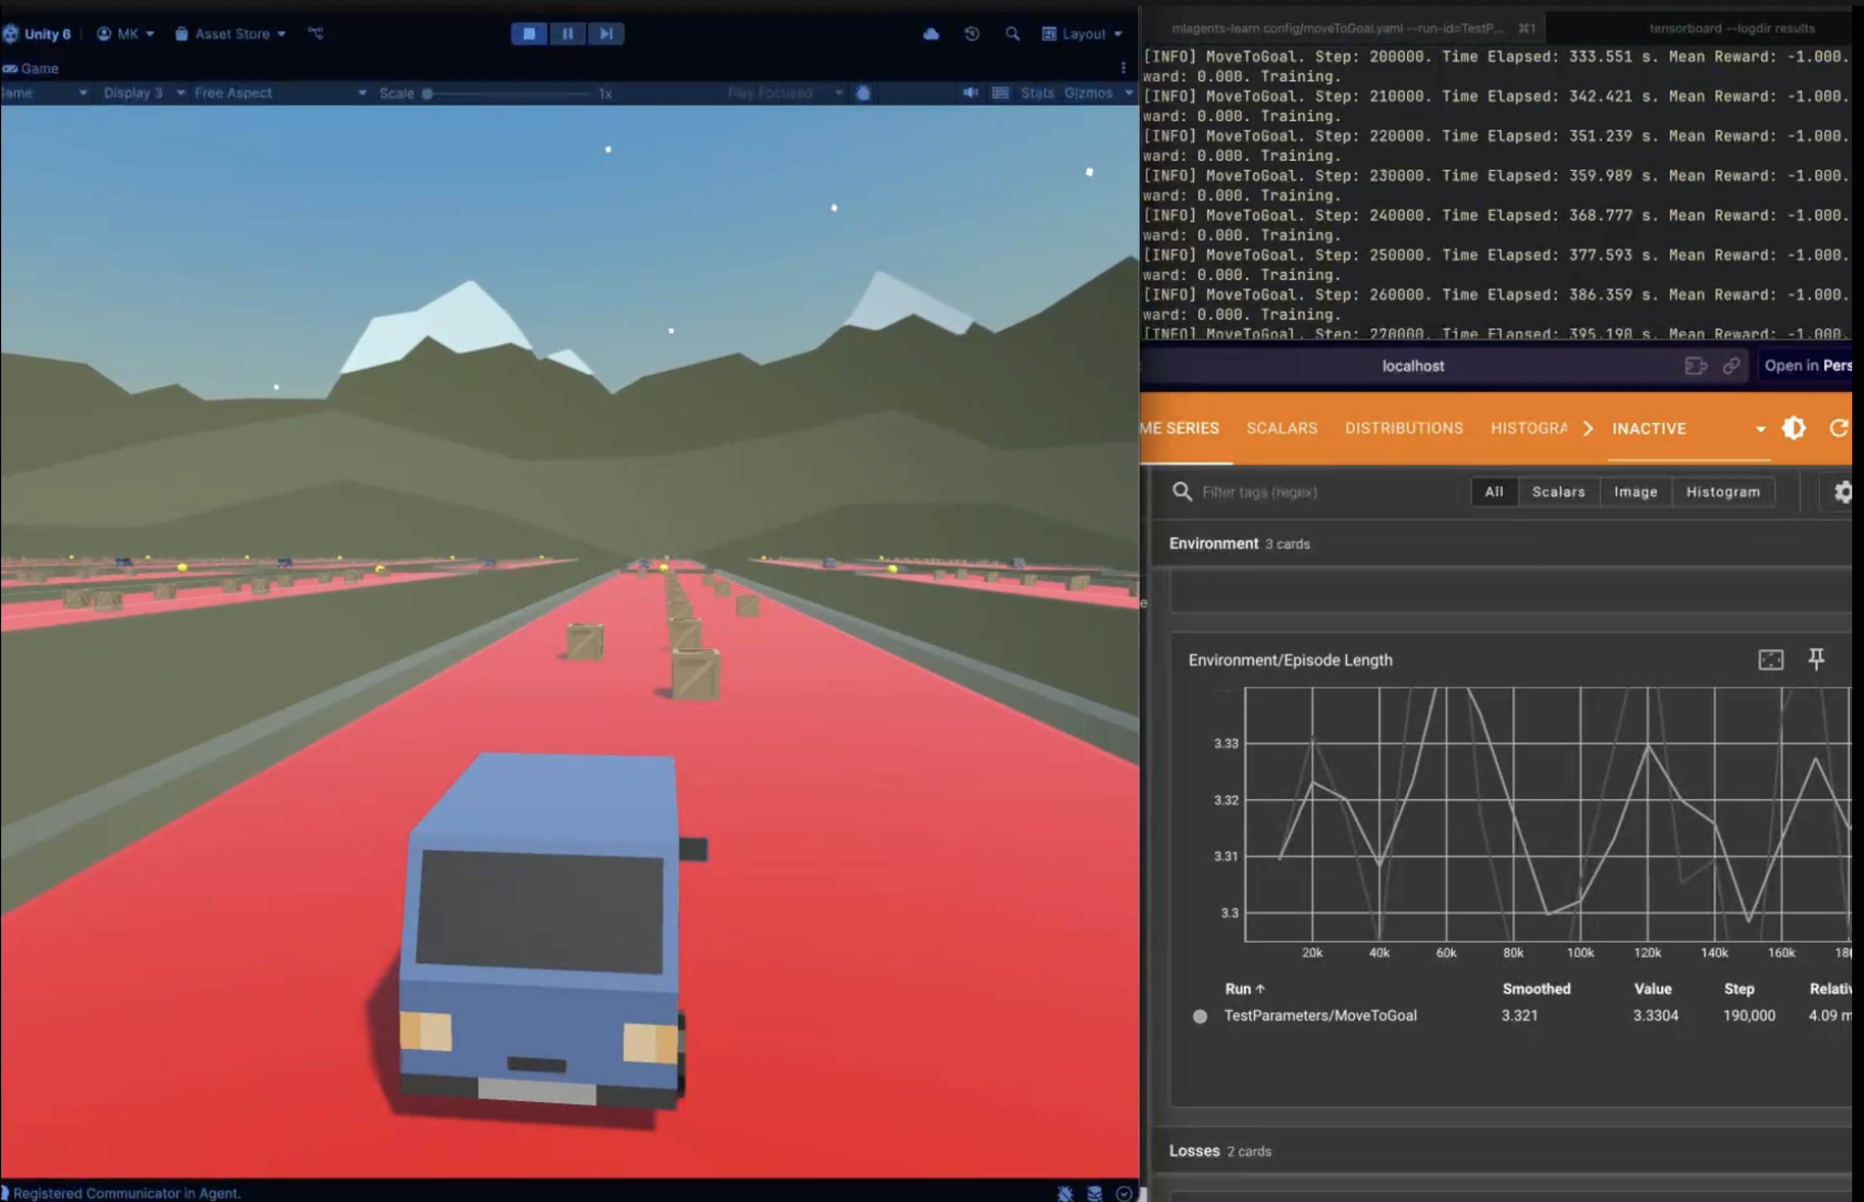Viewport: 1864px width, 1202px height.
Task: Open the Layout dropdown
Action: 1082,33
